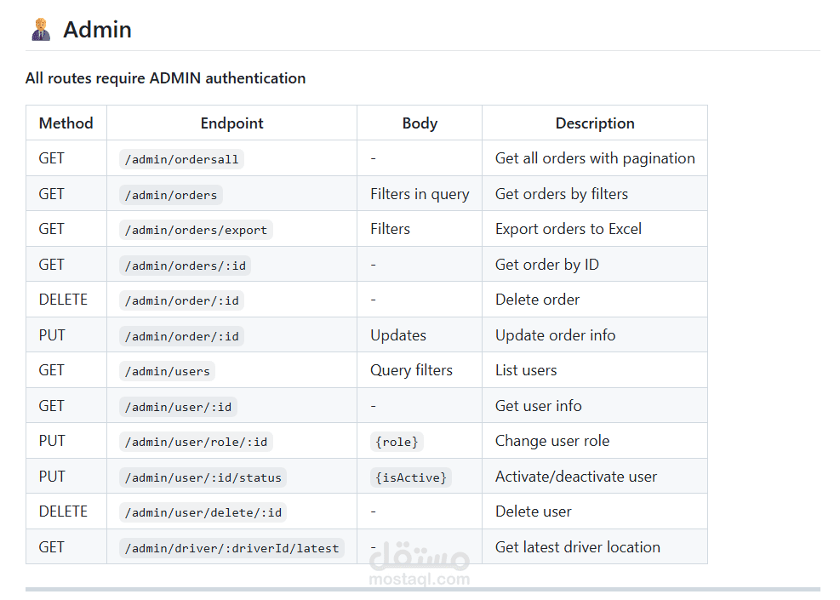
Task: Click "Get latest driver location" text
Action: click(x=577, y=547)
